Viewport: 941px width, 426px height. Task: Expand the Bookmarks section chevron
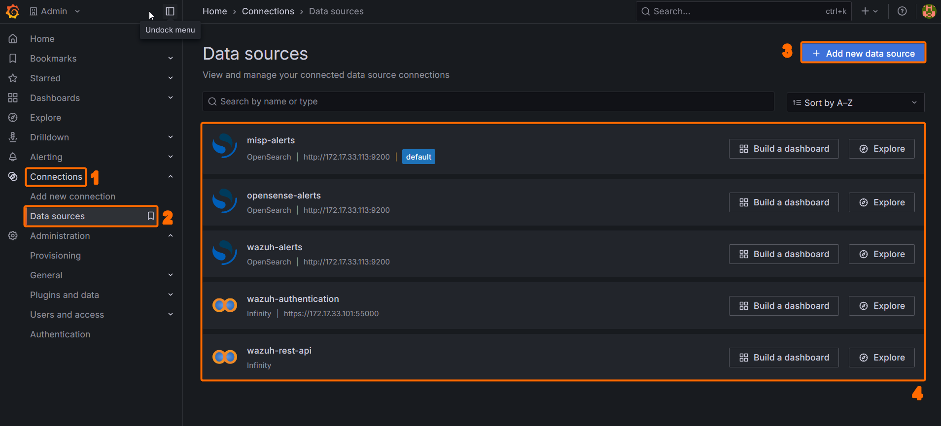[x=171, y=58]
